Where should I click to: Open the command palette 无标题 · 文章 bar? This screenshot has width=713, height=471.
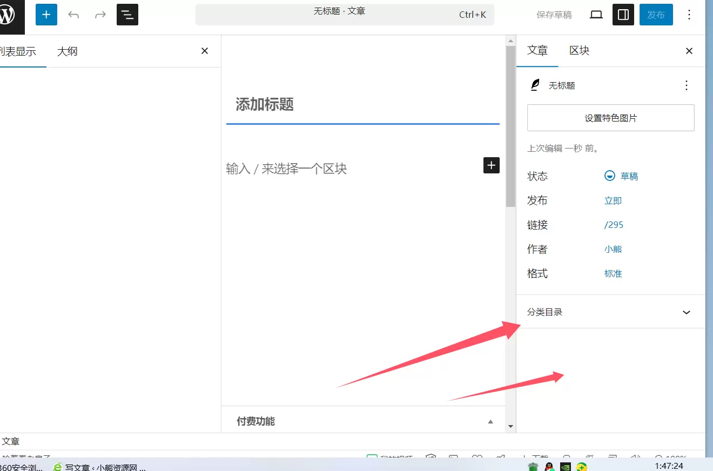coord(345,15)
